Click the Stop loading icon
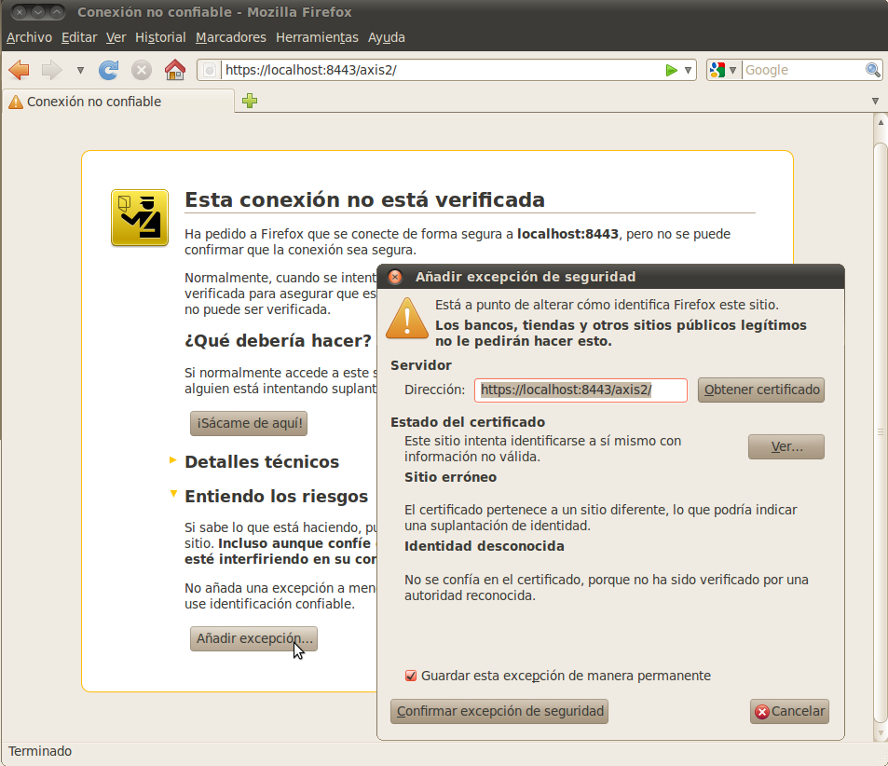The width and height of the screenshot is (888, 766). point(141,70)
